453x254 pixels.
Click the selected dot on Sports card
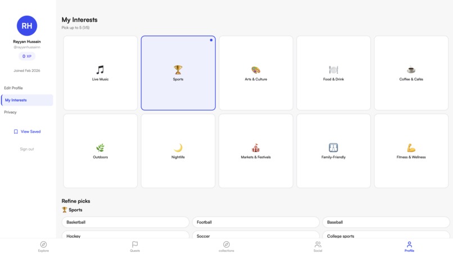point(211,40)
